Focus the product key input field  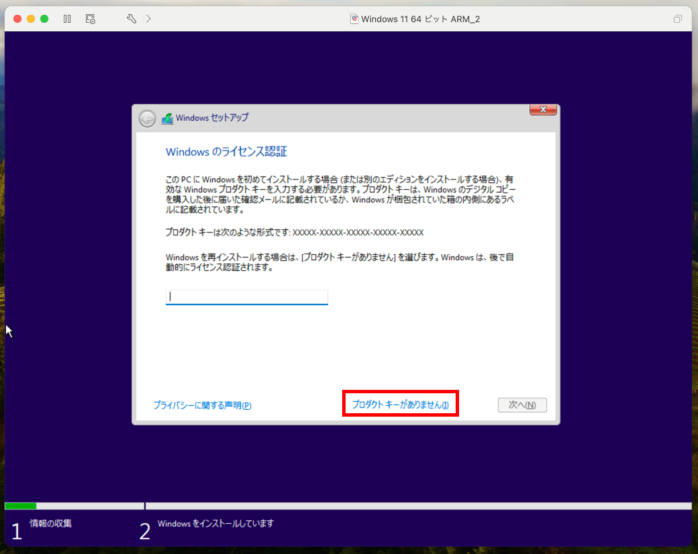click(x=247, y=297)
